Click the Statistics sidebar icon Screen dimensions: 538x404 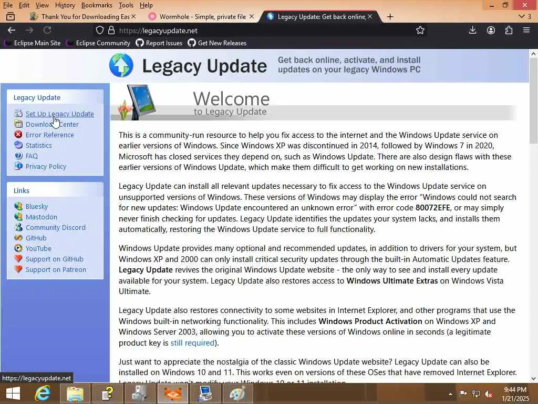(x=18, y=145)
